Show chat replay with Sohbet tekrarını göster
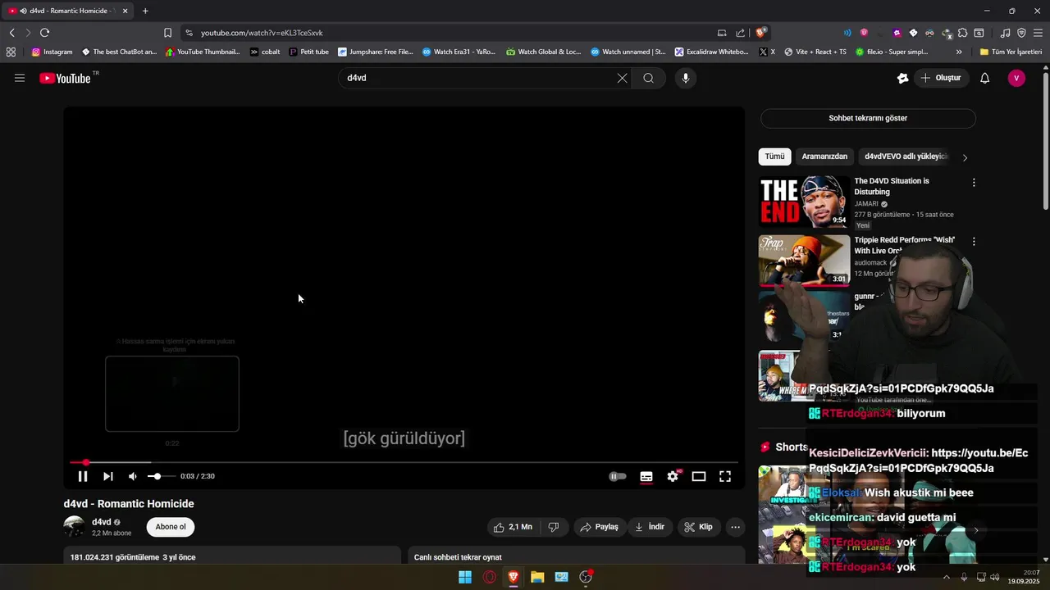Viewport: 1050px width, 590px height. 868,118
